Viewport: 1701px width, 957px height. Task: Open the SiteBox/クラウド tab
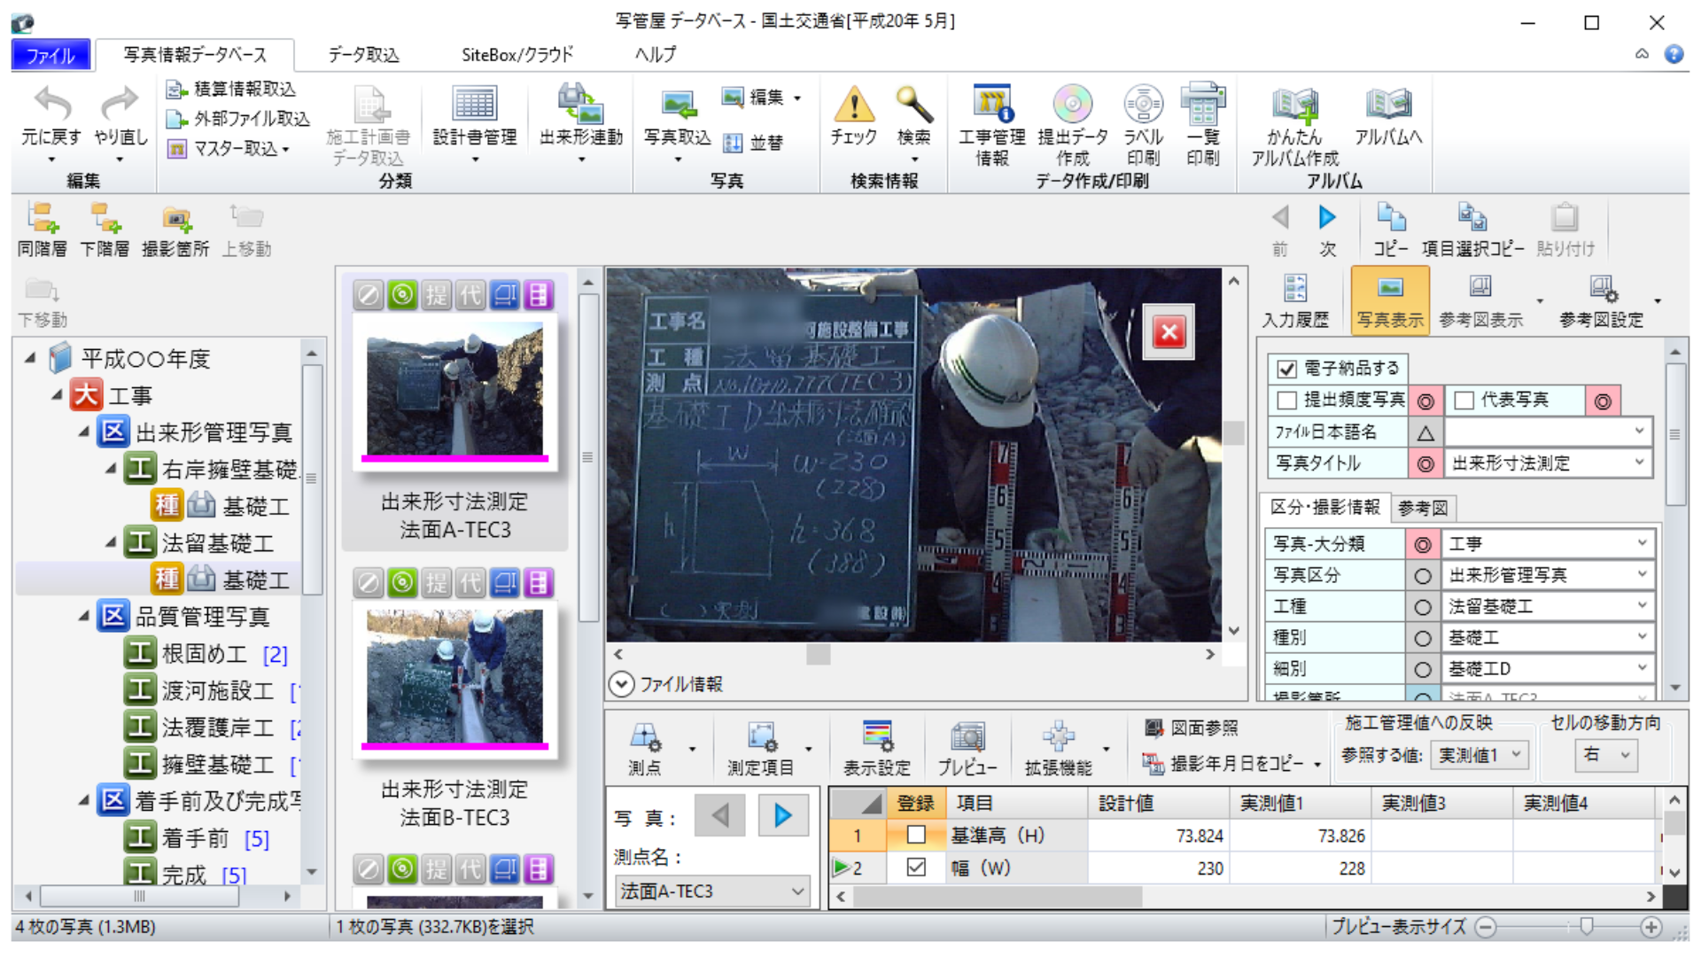pyautogui.click(x=516, y=54)
